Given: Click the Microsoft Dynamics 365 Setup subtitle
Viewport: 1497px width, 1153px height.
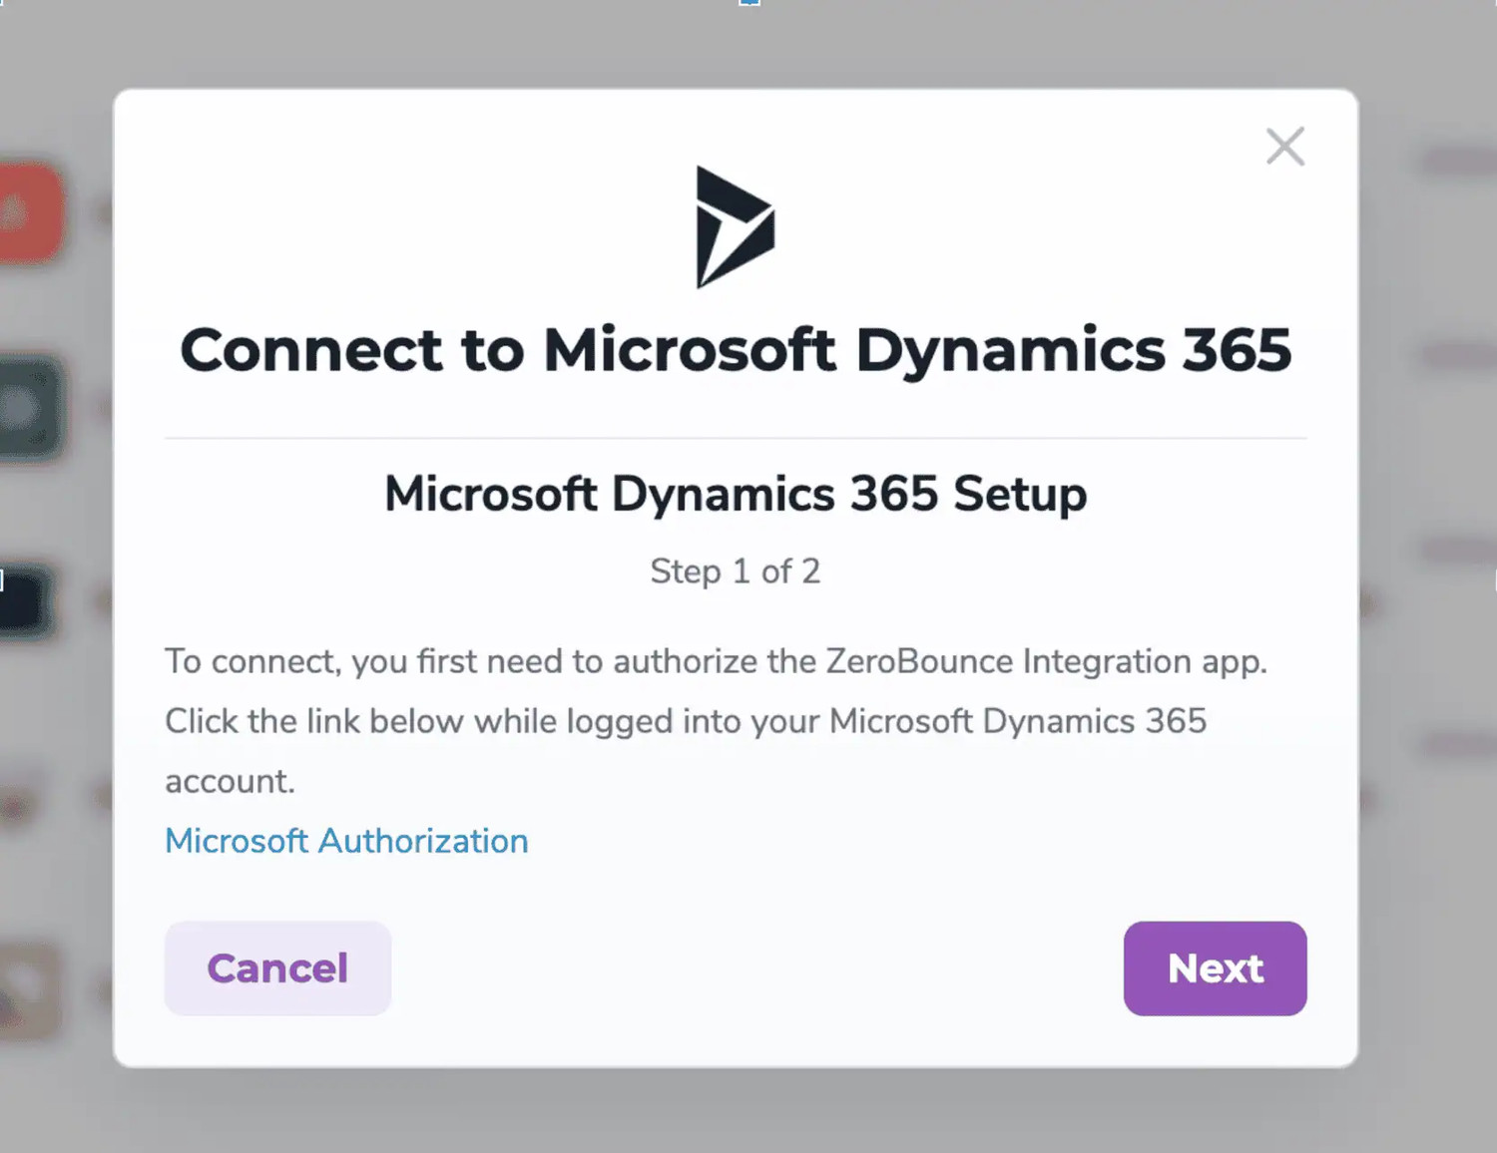Looking at the screenshot, I should click(735, 493).
